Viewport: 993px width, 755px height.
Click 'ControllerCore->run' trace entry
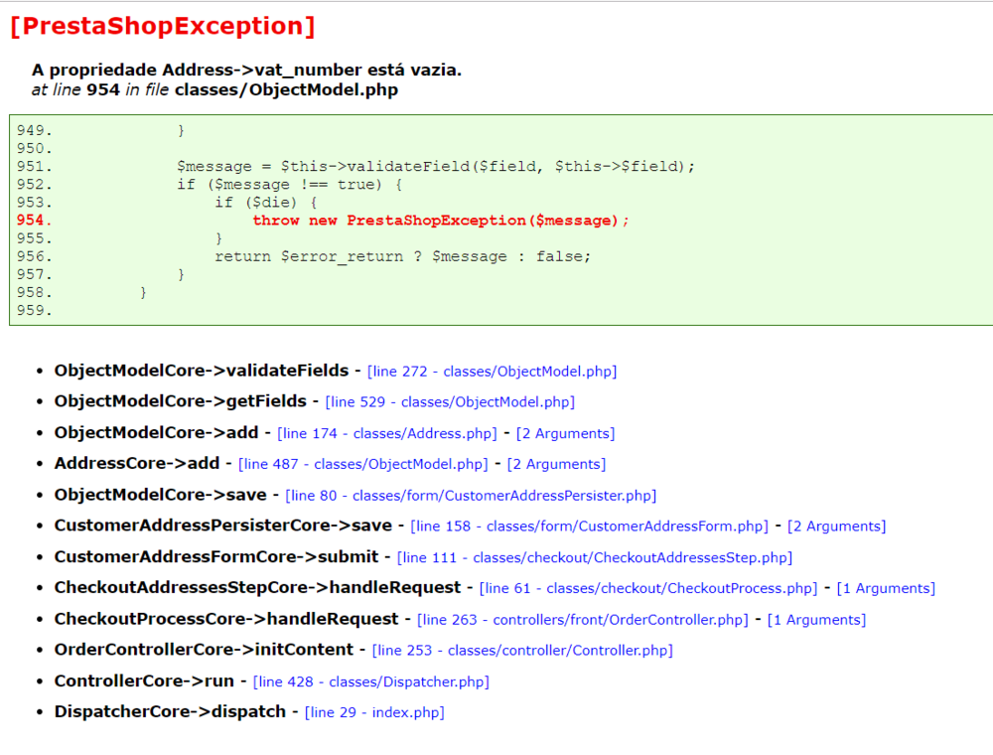144,680
